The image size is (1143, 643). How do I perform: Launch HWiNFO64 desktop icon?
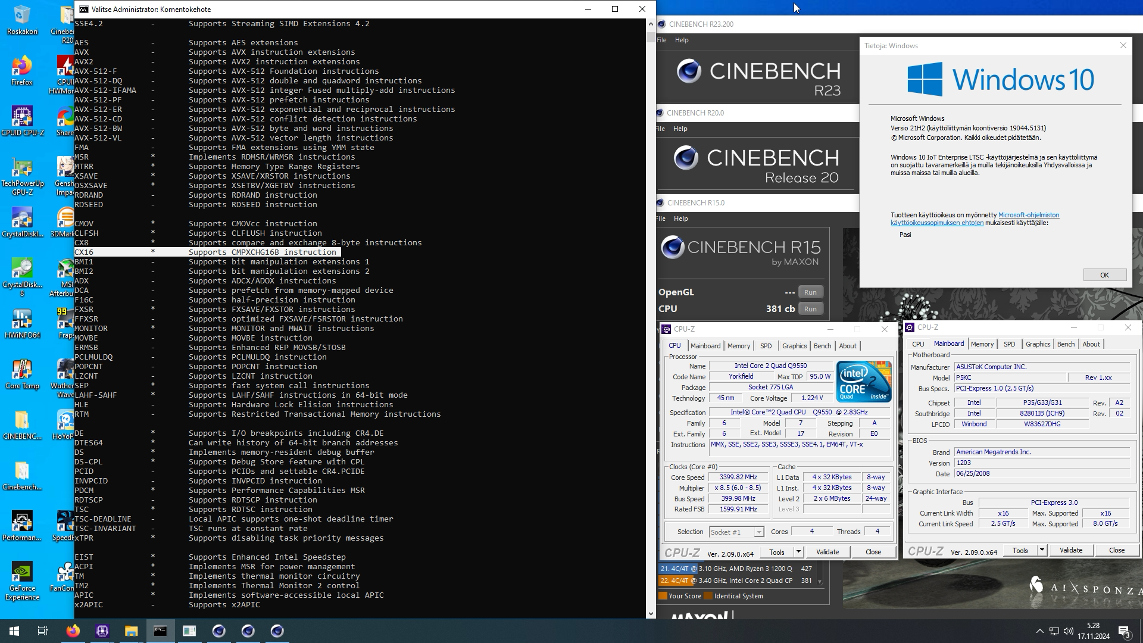click(x=22, y=323)
